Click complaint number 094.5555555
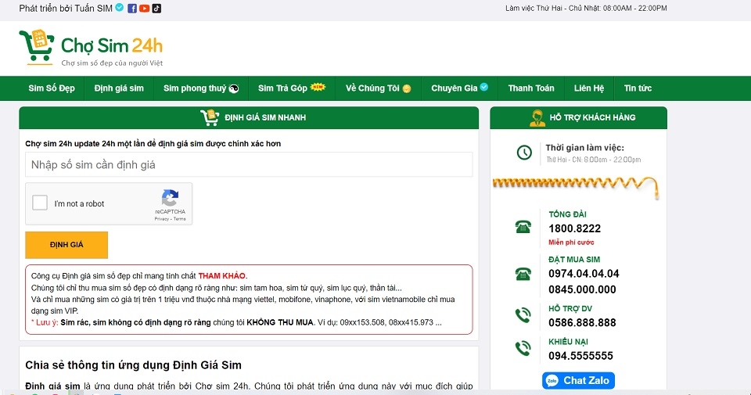 click(580, 356)
